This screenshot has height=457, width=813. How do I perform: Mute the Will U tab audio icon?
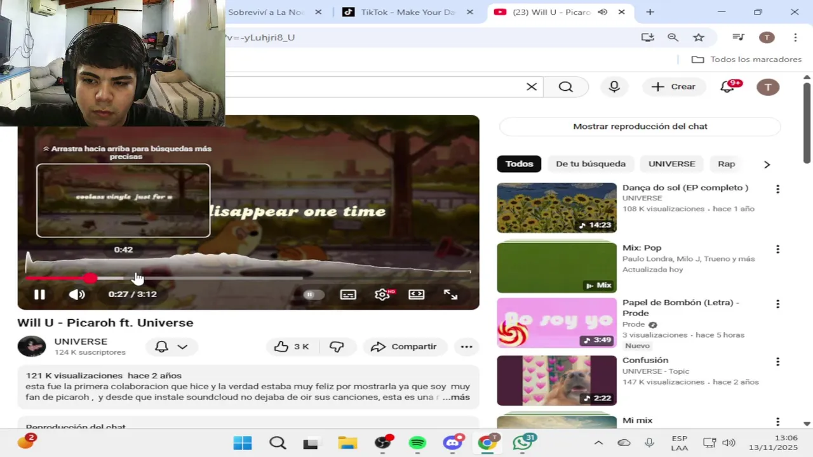pyautogui.click(x=603, y=12)
